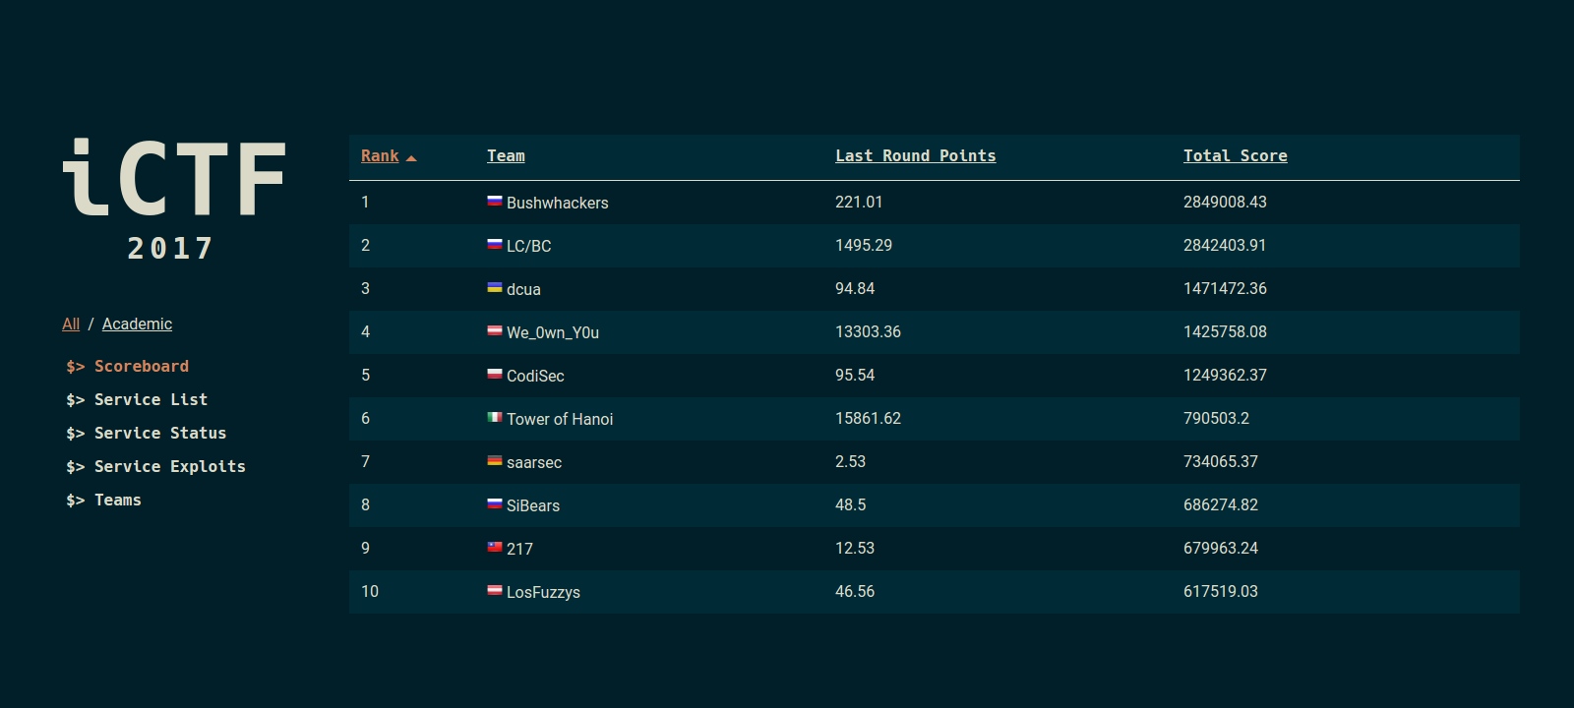Screen dimensions: 1574x708
Task: Click total score 686274.82
Action: click(x=1221, y=504)
